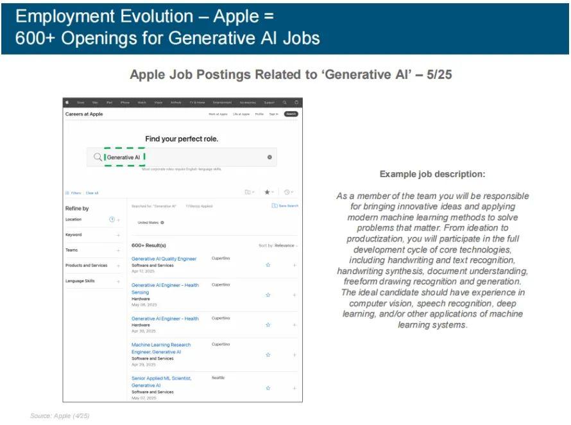Expand the Keyword filter section

click(118, 235)
